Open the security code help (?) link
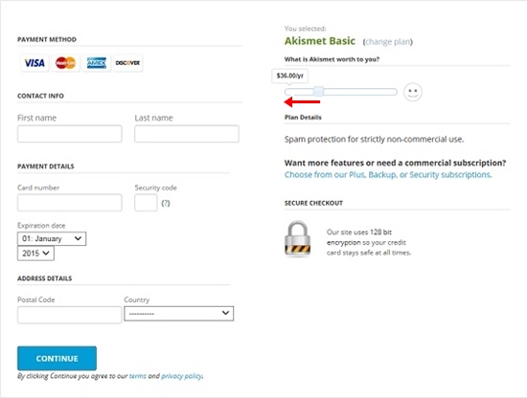Image resolution: width=527 pixels, height=398 pixels. 166,203
